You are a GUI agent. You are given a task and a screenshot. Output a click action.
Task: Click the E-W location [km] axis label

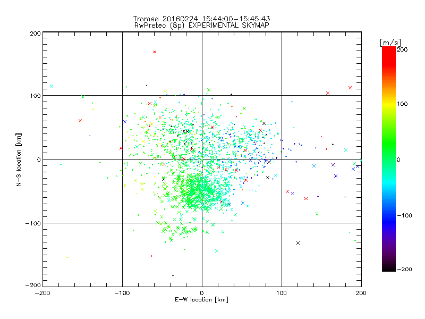tap(202, 300)
